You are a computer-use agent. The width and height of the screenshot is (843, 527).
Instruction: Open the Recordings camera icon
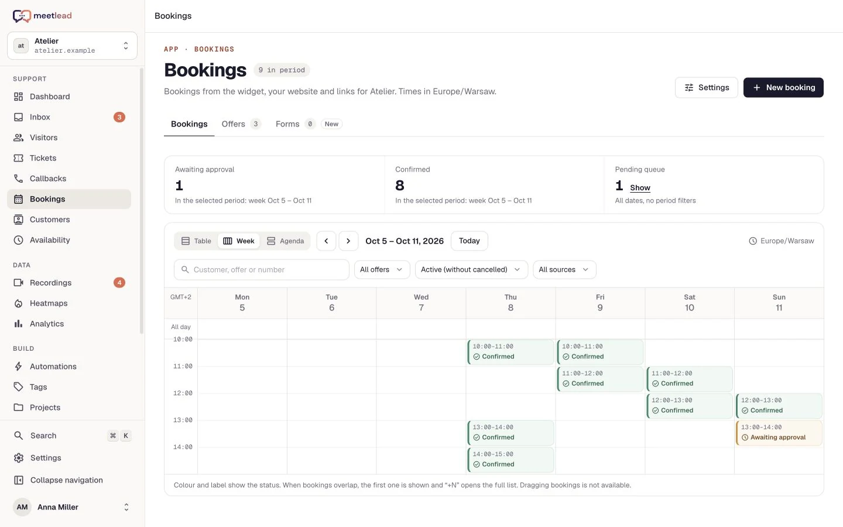click(19, 283)
